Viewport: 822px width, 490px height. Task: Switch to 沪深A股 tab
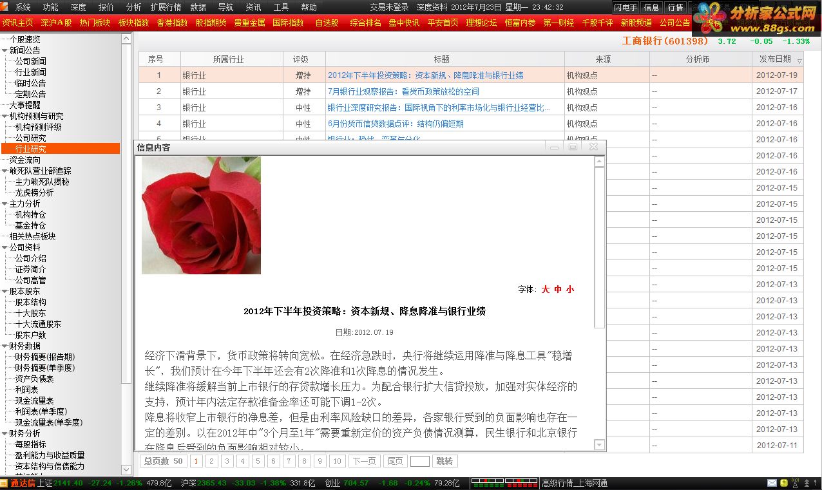[56, 23]
